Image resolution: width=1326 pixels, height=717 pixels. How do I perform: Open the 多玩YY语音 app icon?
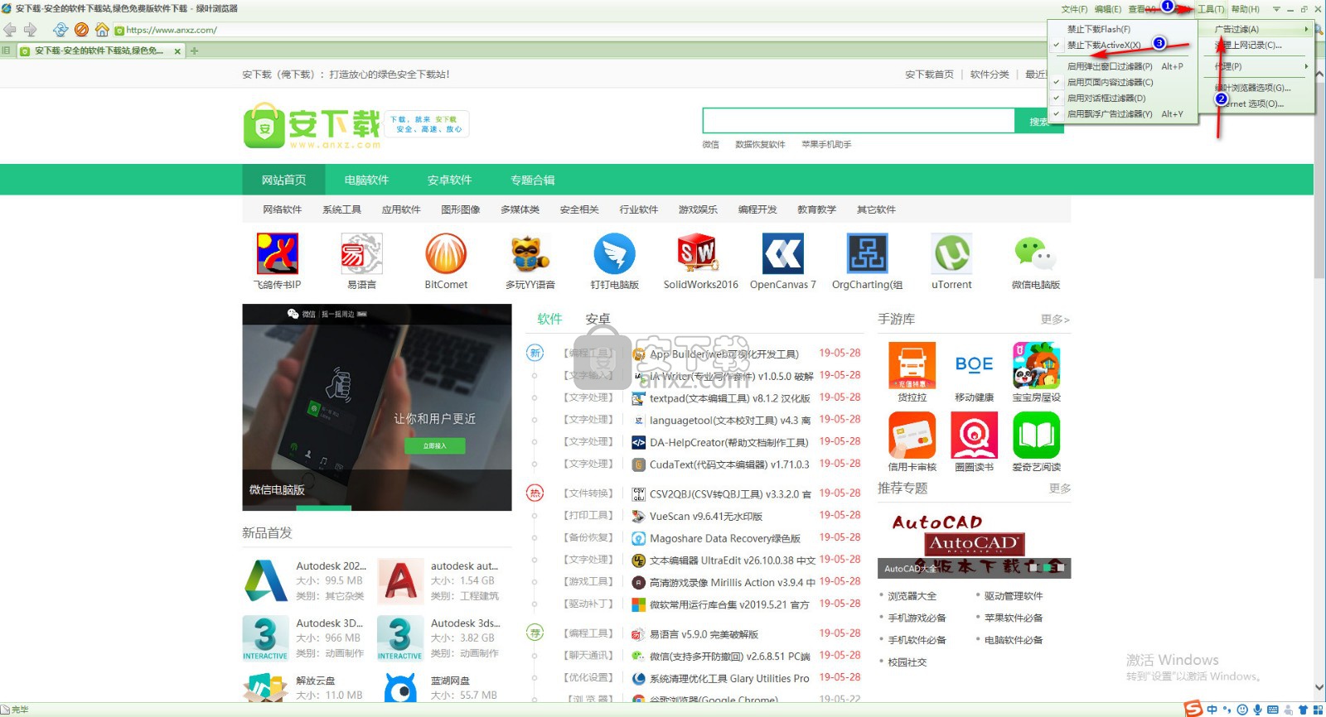(x=530, y=253)
